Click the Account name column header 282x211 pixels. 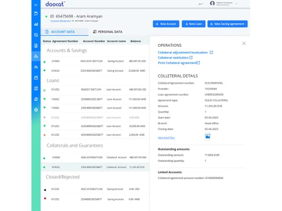(x=116, y=41)
